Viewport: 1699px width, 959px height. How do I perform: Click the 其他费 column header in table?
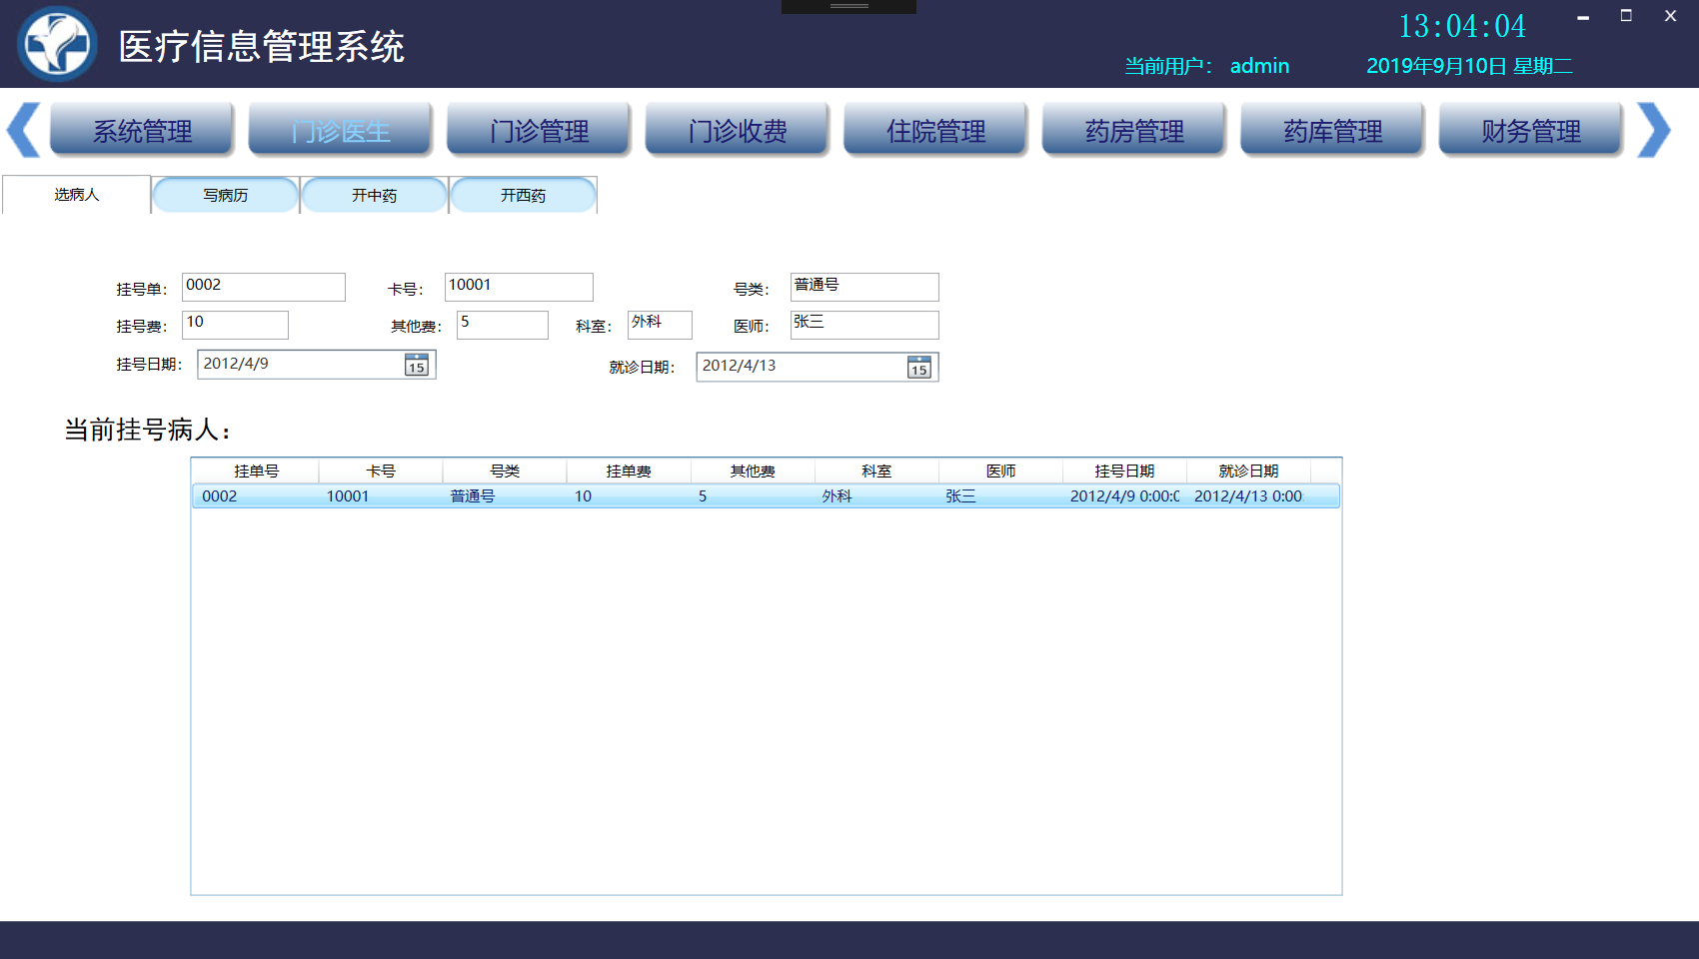point(753,471)
